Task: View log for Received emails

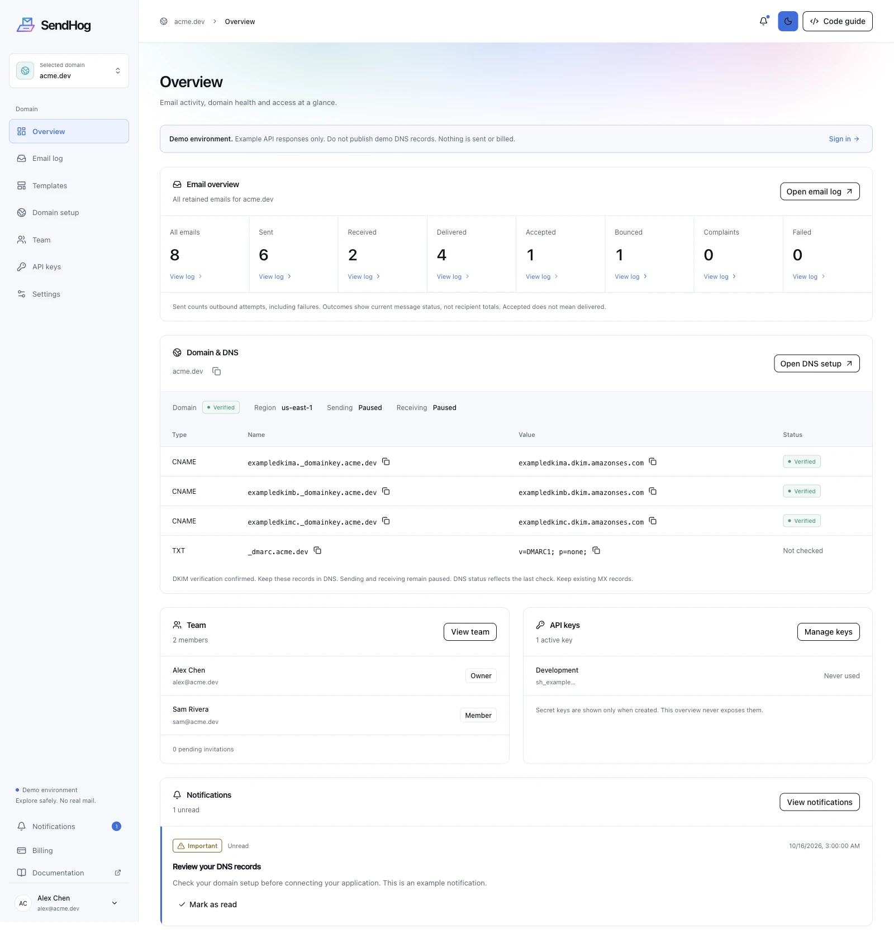Action: tap(364, 277)
